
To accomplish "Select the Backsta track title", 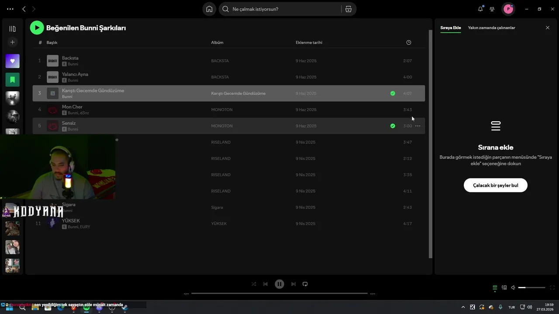I will pyautogui.click(x=70, y=58).
